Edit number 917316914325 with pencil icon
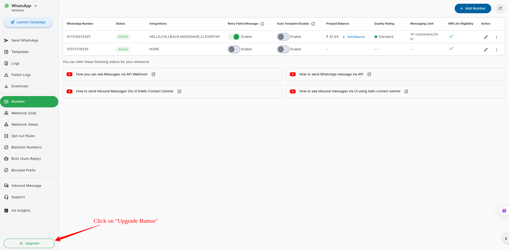Screen dimensions: 509x250 [x=486, y=37]
